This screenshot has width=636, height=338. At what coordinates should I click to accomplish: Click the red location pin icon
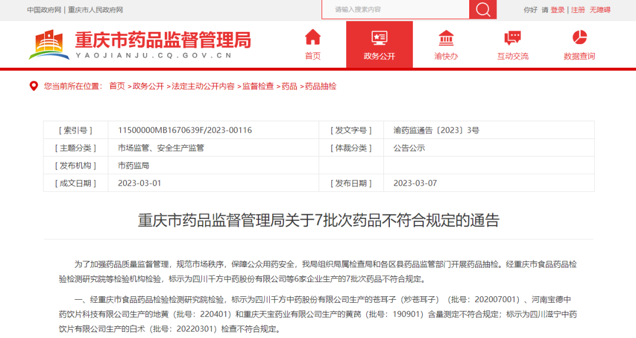[x=34, y=86]
